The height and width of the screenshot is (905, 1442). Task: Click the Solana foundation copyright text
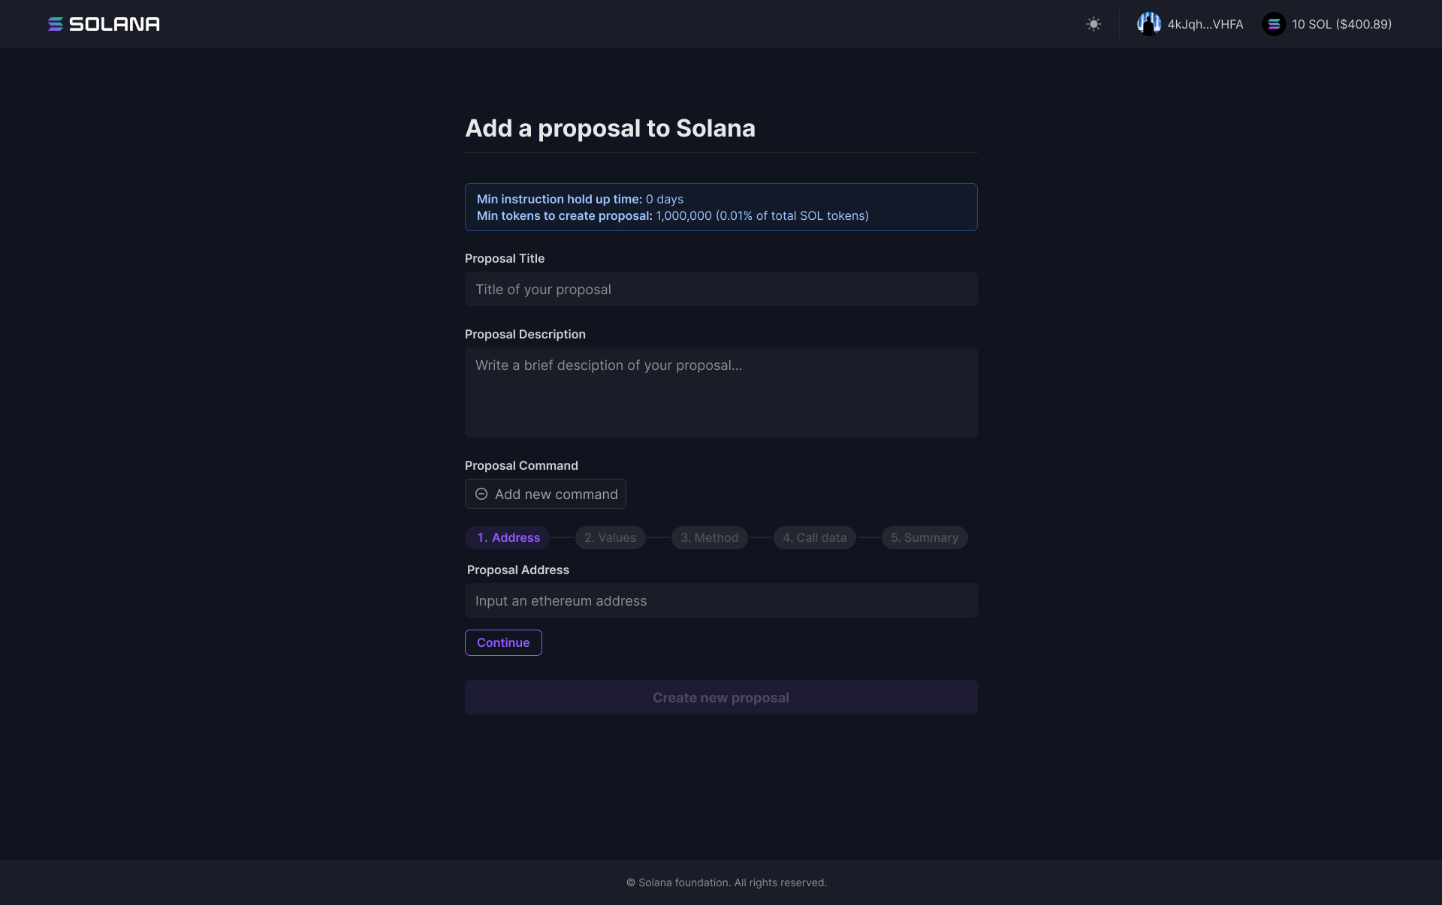(x=726, y=882)
